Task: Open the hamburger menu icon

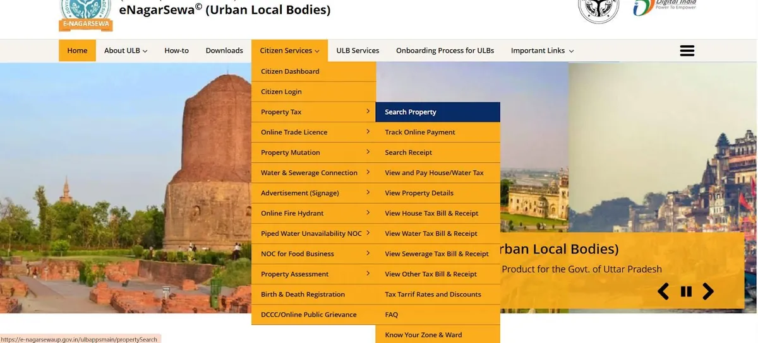Action: click(x=687, y=51)
